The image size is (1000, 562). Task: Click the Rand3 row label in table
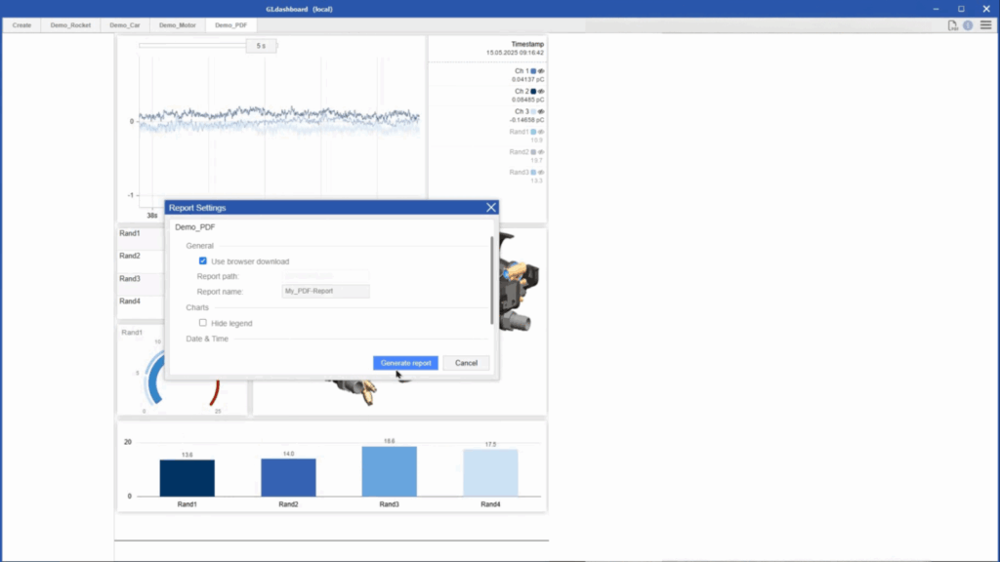click(x=130, y=279)
